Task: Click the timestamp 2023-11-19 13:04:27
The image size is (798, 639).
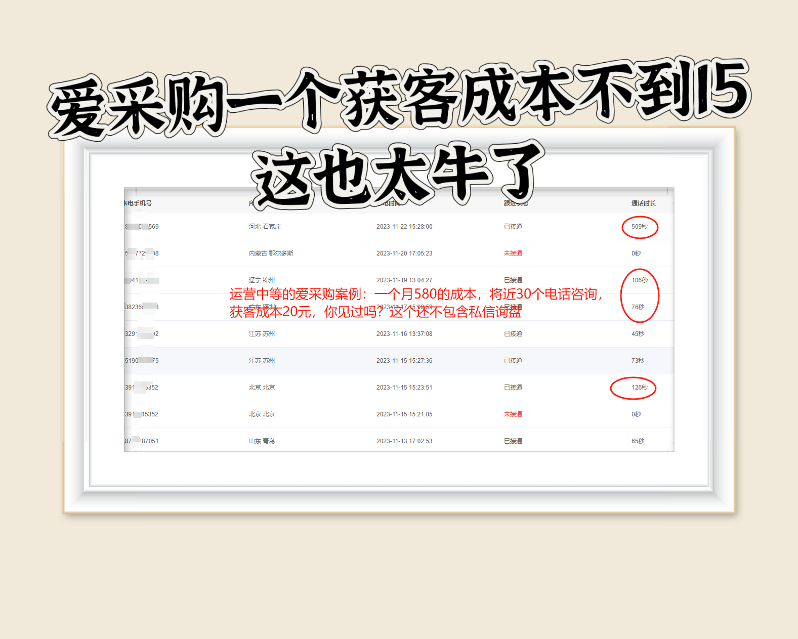Action: point(404,280)
